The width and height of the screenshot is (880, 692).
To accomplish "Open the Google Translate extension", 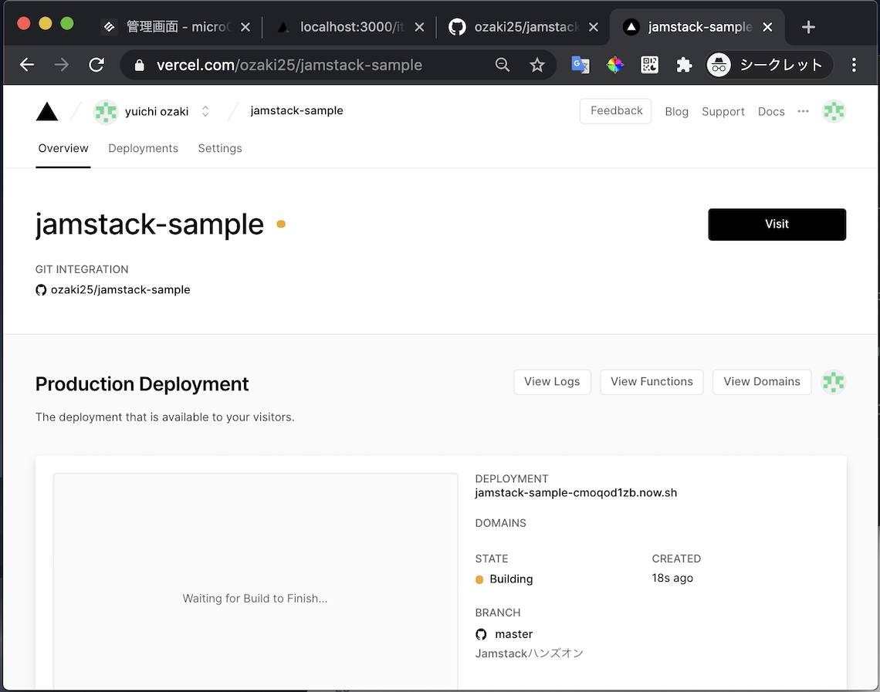I will tap(580, 65).
